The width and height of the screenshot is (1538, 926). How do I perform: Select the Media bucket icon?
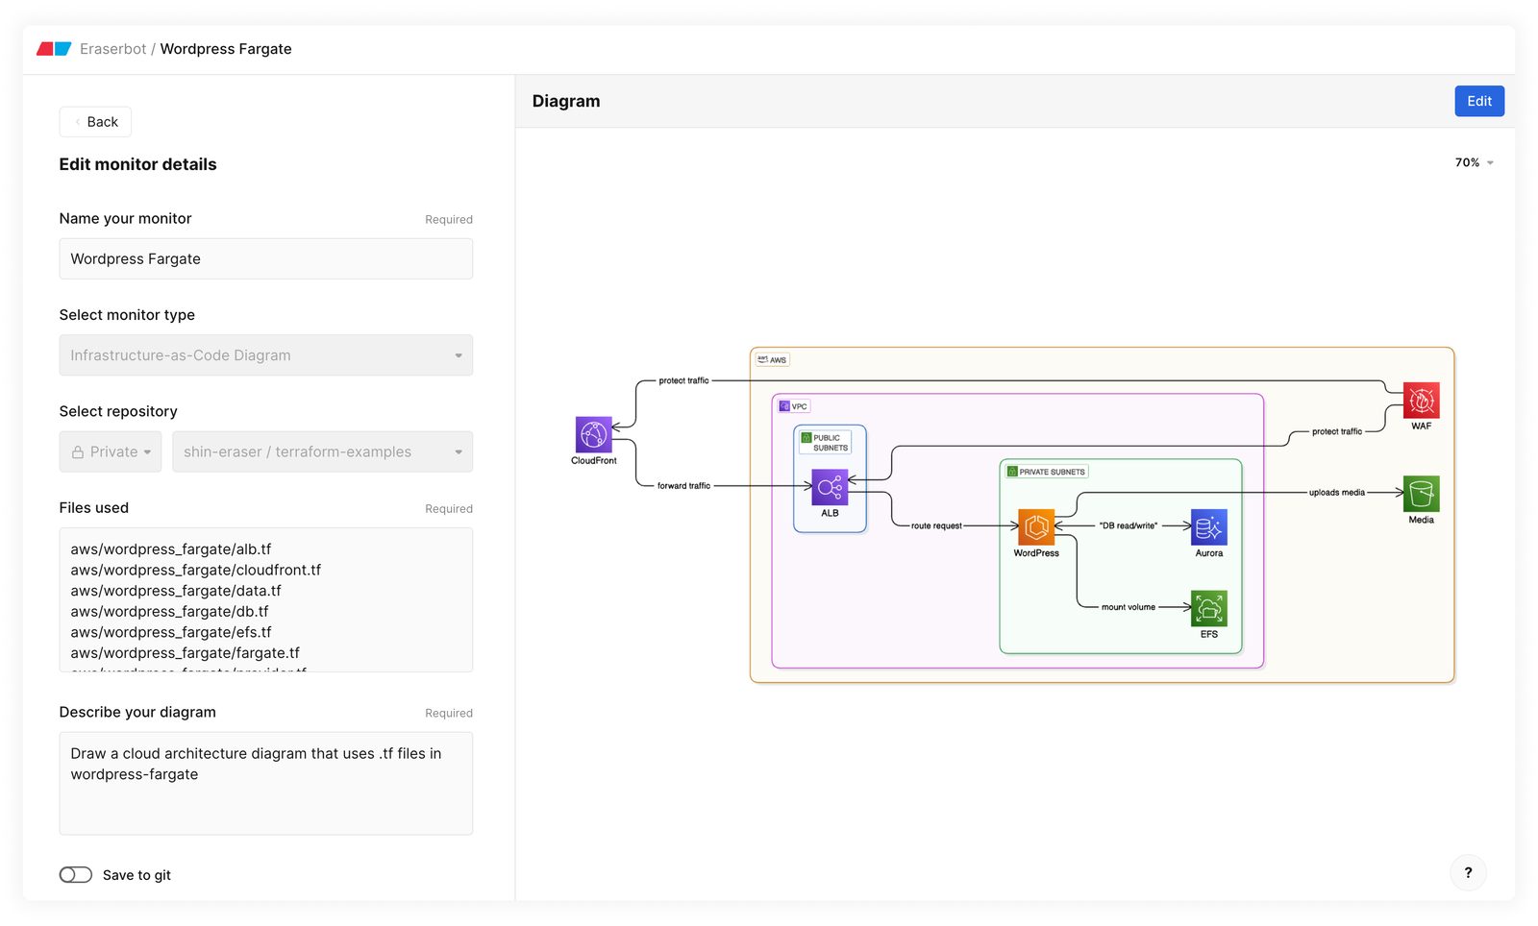[1422, 494]
